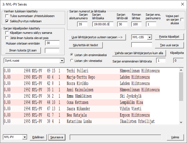Go to next series with 'Seuraava'
187x143 pixels.
[56, 137]
